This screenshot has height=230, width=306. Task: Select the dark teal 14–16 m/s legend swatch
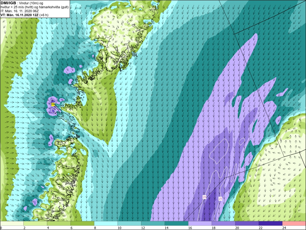[177, 223]
